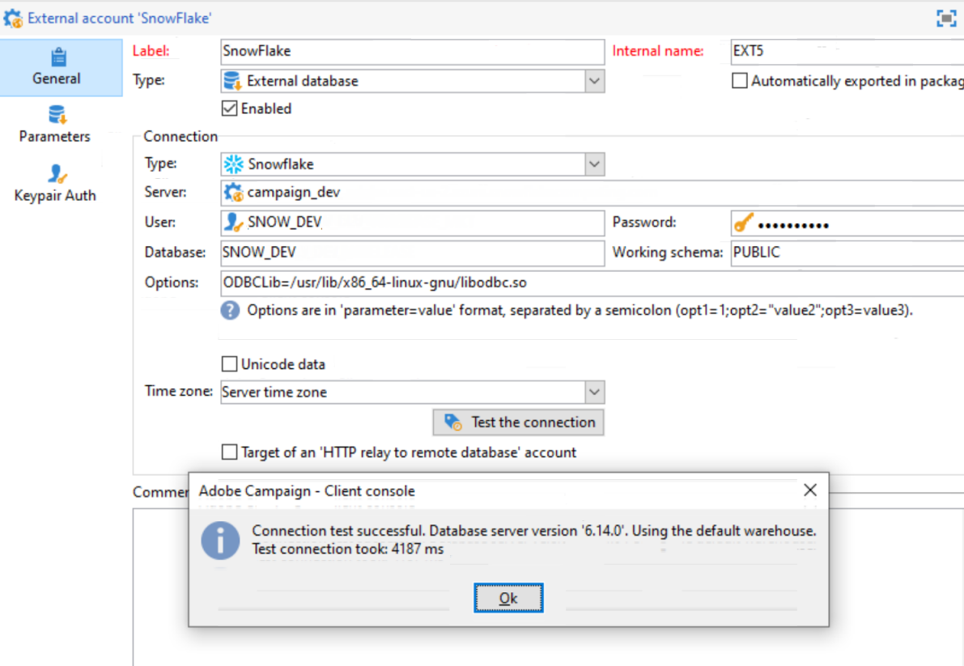The height and width of the screenshot is (666, 964).
Task: Click Ok in the dialog
Action: tap(508, 598)
